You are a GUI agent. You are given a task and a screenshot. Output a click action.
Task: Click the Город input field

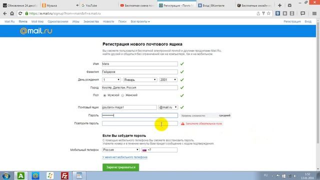[x=140, y=87]
